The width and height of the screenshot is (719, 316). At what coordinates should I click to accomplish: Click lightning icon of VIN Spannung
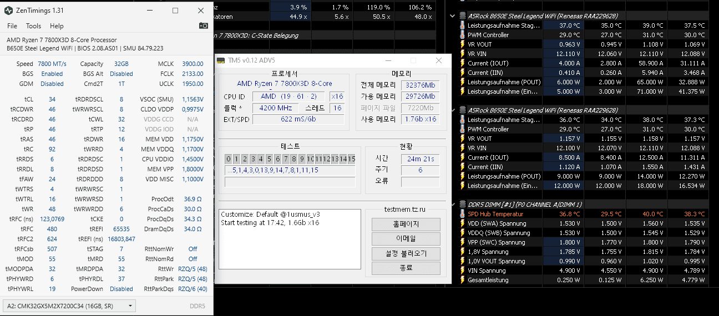(463, 271)
